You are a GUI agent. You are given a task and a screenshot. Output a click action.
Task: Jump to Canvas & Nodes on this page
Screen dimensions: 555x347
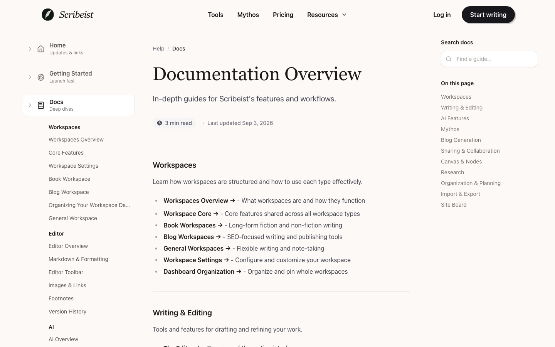[x=461, y=162]
